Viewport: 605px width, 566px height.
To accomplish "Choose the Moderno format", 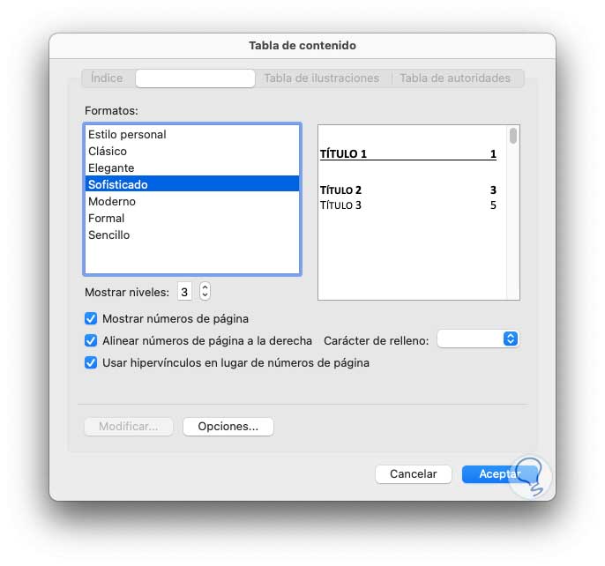I will coord(112,202).
